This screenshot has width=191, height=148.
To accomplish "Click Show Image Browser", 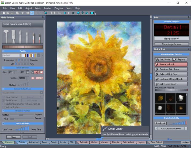I will pyautogui.click(x=172, y=44).
